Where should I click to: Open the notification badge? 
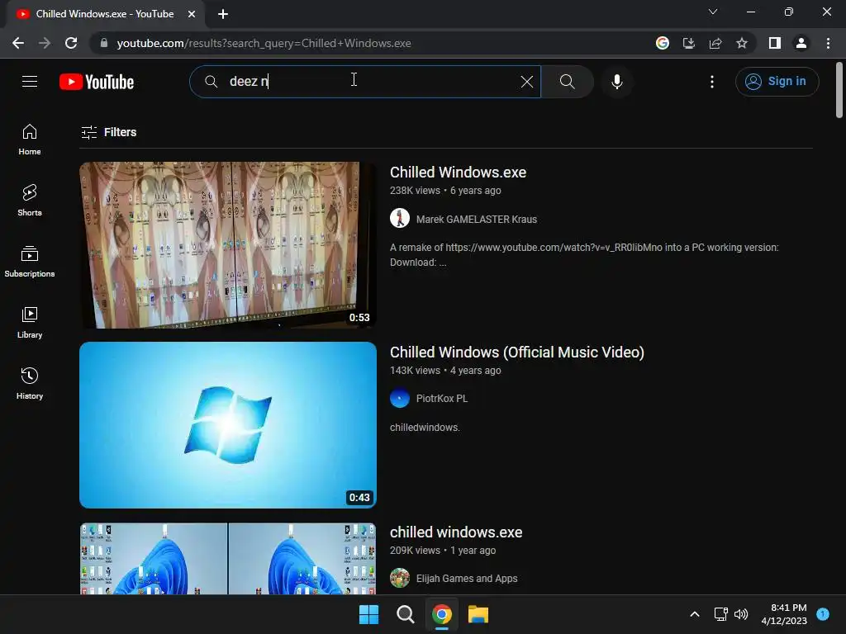(823, 613)
